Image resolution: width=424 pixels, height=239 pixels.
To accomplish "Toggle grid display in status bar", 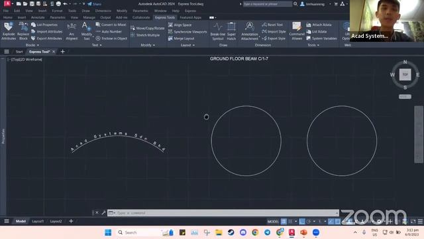I will tap(284, 221).
